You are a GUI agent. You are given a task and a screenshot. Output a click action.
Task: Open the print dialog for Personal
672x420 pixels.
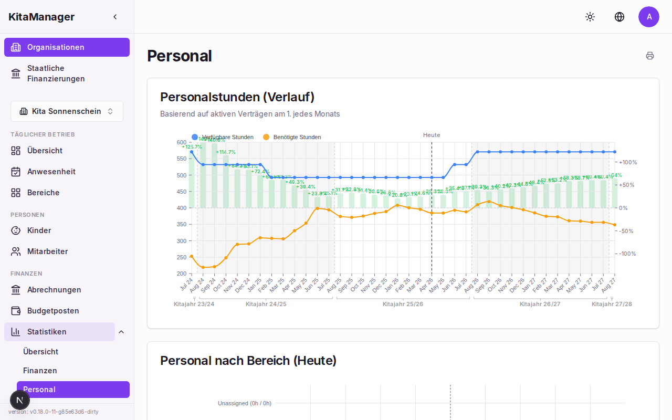[650, 55]
